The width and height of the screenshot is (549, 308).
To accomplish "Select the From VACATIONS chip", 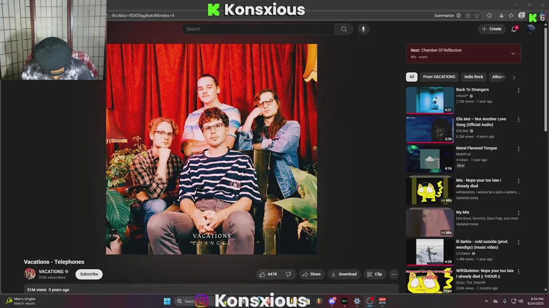I will 439,77.
